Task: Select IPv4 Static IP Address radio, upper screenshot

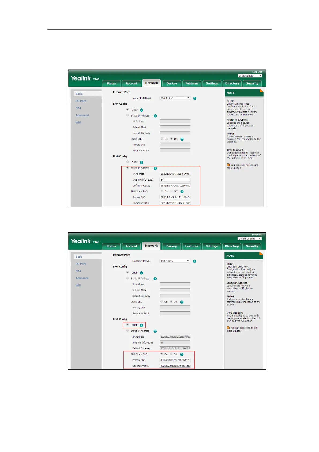Action: tap(127, 115)
